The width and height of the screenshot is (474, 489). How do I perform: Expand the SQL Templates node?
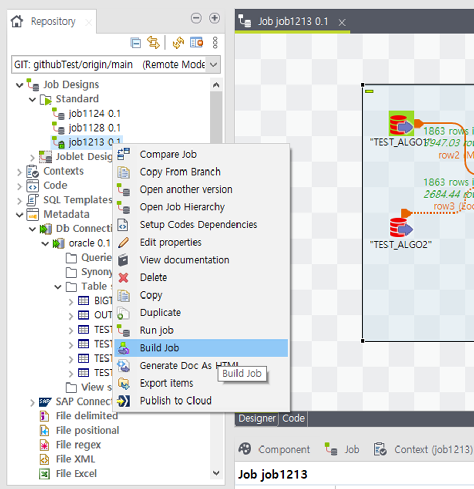[x=19, y=201]
